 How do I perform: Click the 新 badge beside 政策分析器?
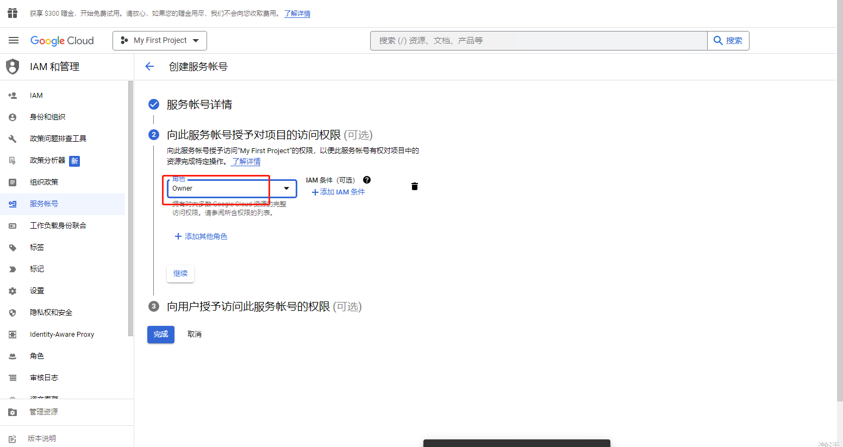tap(74, 161)
